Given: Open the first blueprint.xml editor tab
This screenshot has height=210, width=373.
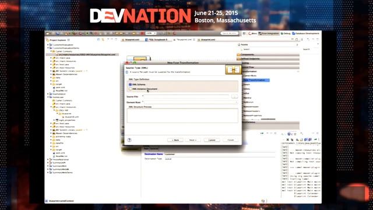Looking at the screenshot, I should [131, 40].
